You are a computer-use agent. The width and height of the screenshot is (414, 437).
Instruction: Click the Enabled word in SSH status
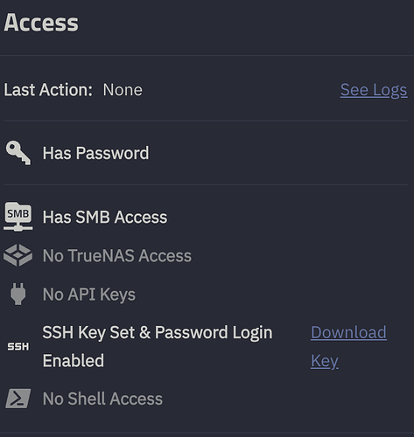click(74, 361)
